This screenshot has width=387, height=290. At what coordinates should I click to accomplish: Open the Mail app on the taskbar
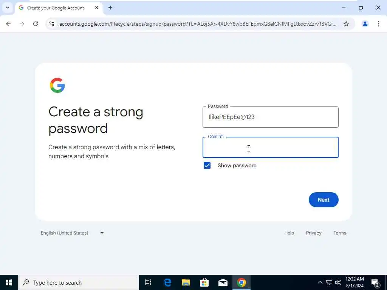pyautogui.click(x=223, y=282)
